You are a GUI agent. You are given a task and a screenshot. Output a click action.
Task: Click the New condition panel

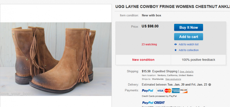point(143,60)
